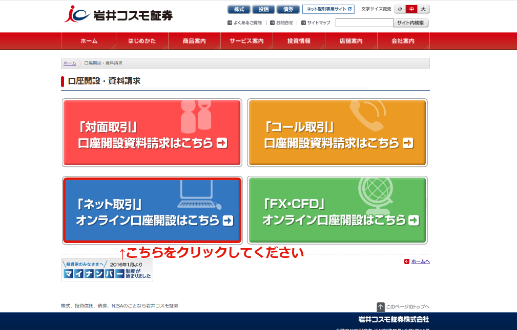Open the 店舗案内 navigation tab
This screenshot has height=330, width=517.
click(x=351, y=41)
